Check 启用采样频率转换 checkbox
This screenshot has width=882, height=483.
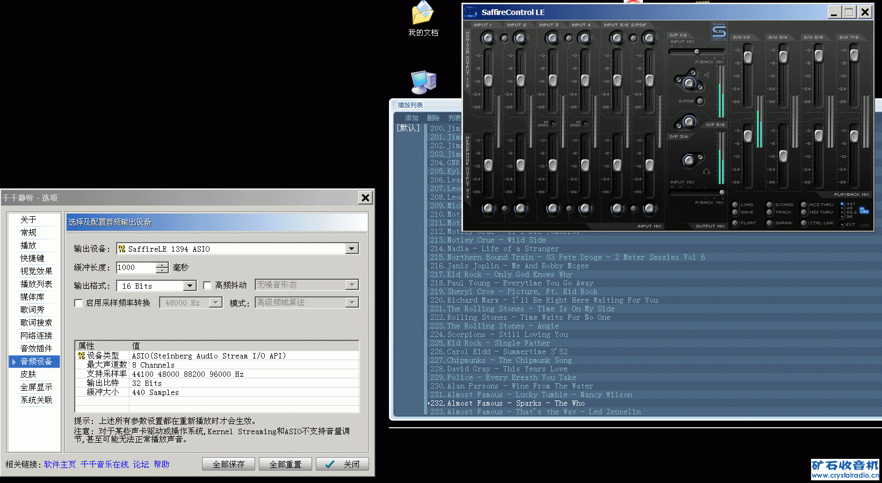[x=78, y=303]
